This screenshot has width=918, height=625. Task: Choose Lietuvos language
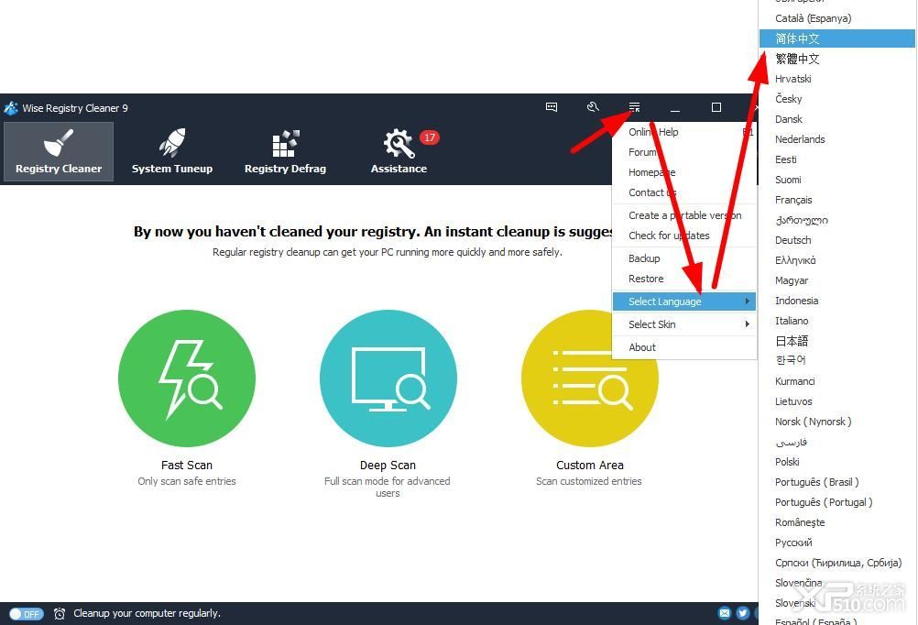[x=837, y=401]
